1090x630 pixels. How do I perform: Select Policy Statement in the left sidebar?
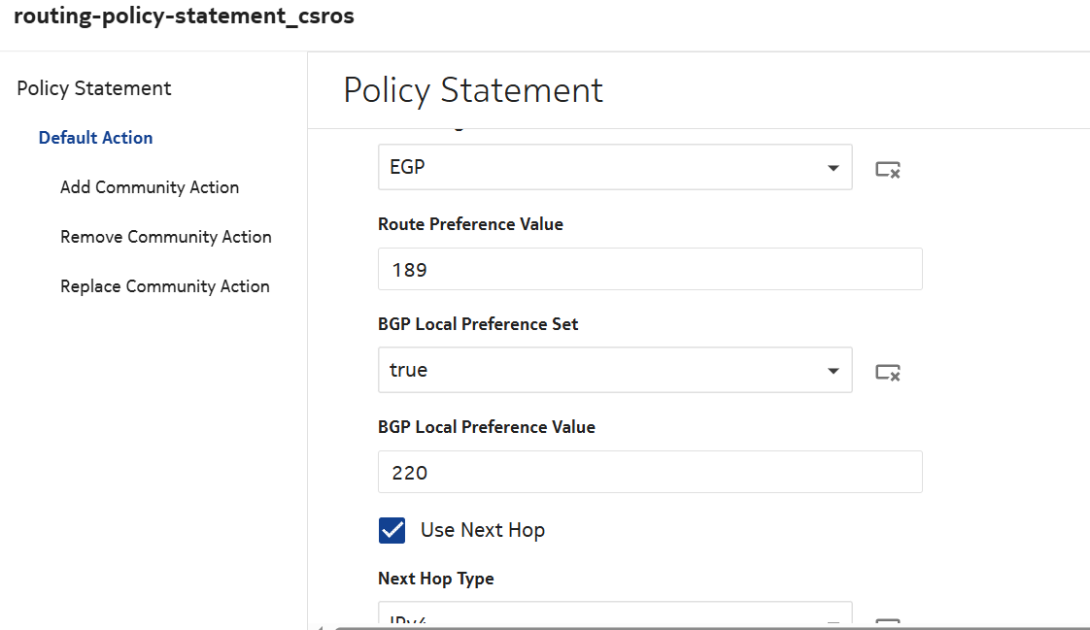[x=94, y=88]
